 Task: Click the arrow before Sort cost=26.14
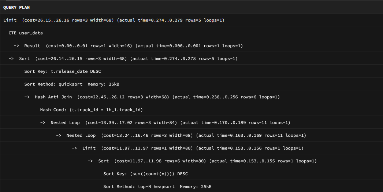11,59
